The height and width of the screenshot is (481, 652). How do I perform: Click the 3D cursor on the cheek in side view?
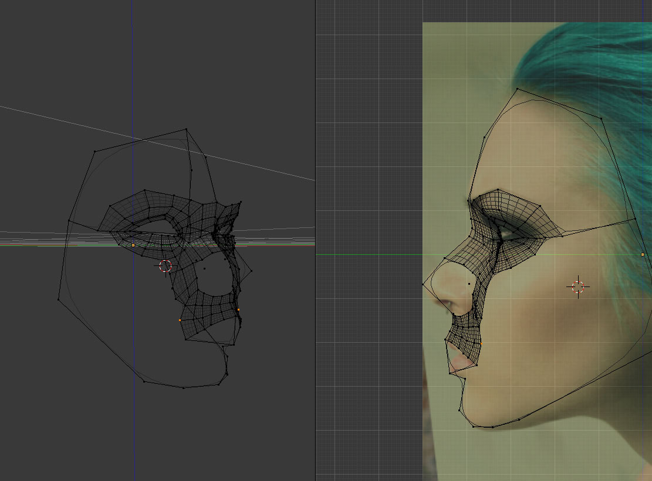pos(578,286)
